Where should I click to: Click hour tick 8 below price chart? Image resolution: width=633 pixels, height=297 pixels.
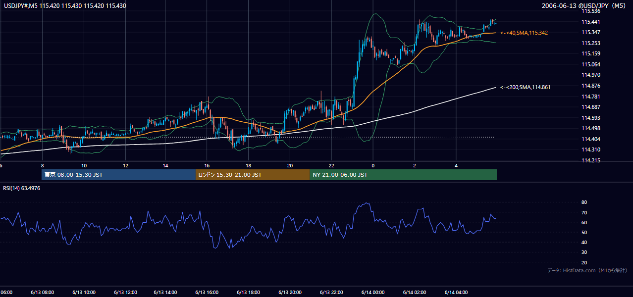[43, 165]
